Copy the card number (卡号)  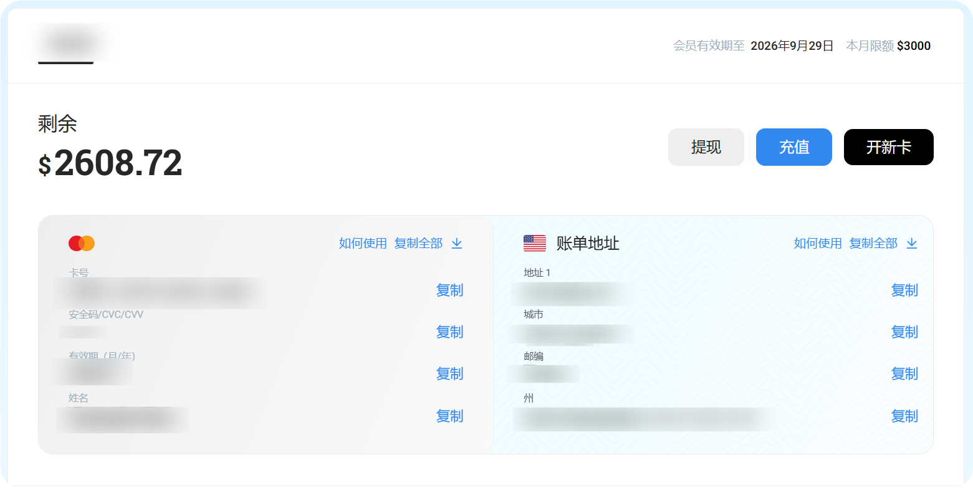[x=449, y=290]
